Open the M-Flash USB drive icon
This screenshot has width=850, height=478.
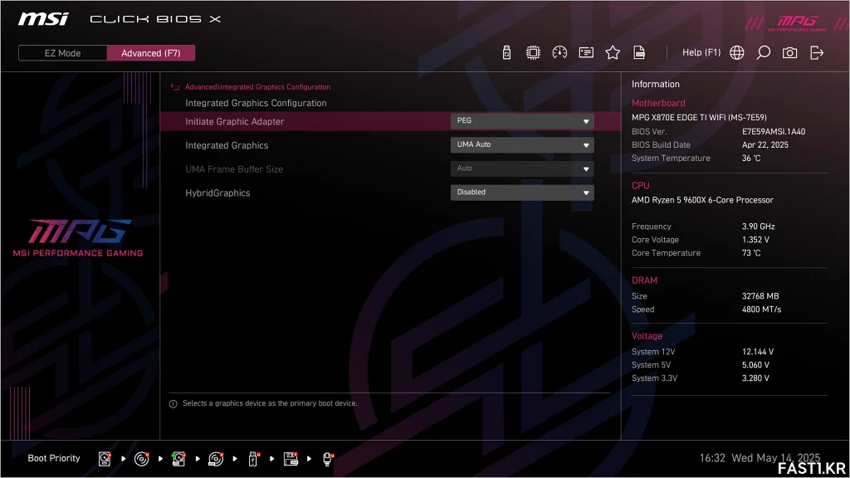pyautogui.click(x=506, y=52)
